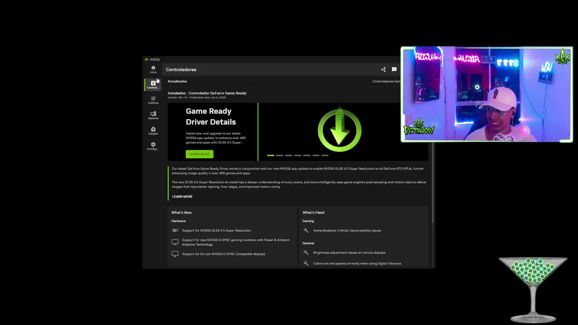578x325 pixels.
Task: Open the white LEARN MORE link below description
Action: 182,196
